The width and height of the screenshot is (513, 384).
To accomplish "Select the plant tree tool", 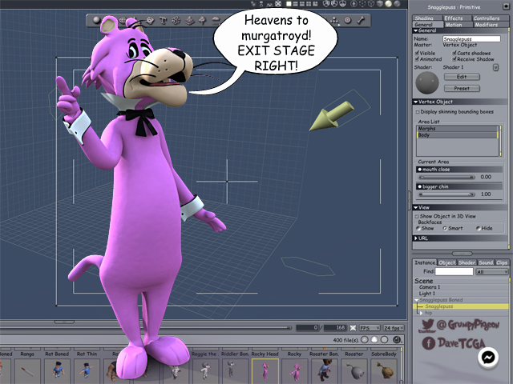I will [203, 21].
